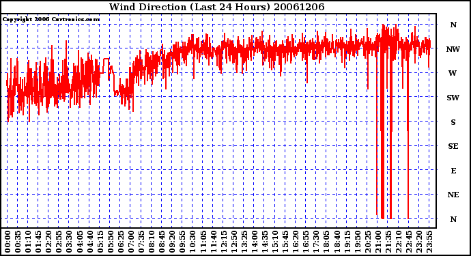
Task: Click the 16:55 time axis label
Action: point(306,242)
